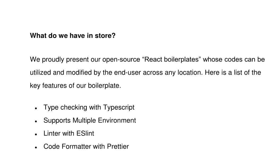Click the bullet dot before "Supports Multiple Environment"
Image resolution: width=272 pixels, height=153 pixels.
(36, 121)
